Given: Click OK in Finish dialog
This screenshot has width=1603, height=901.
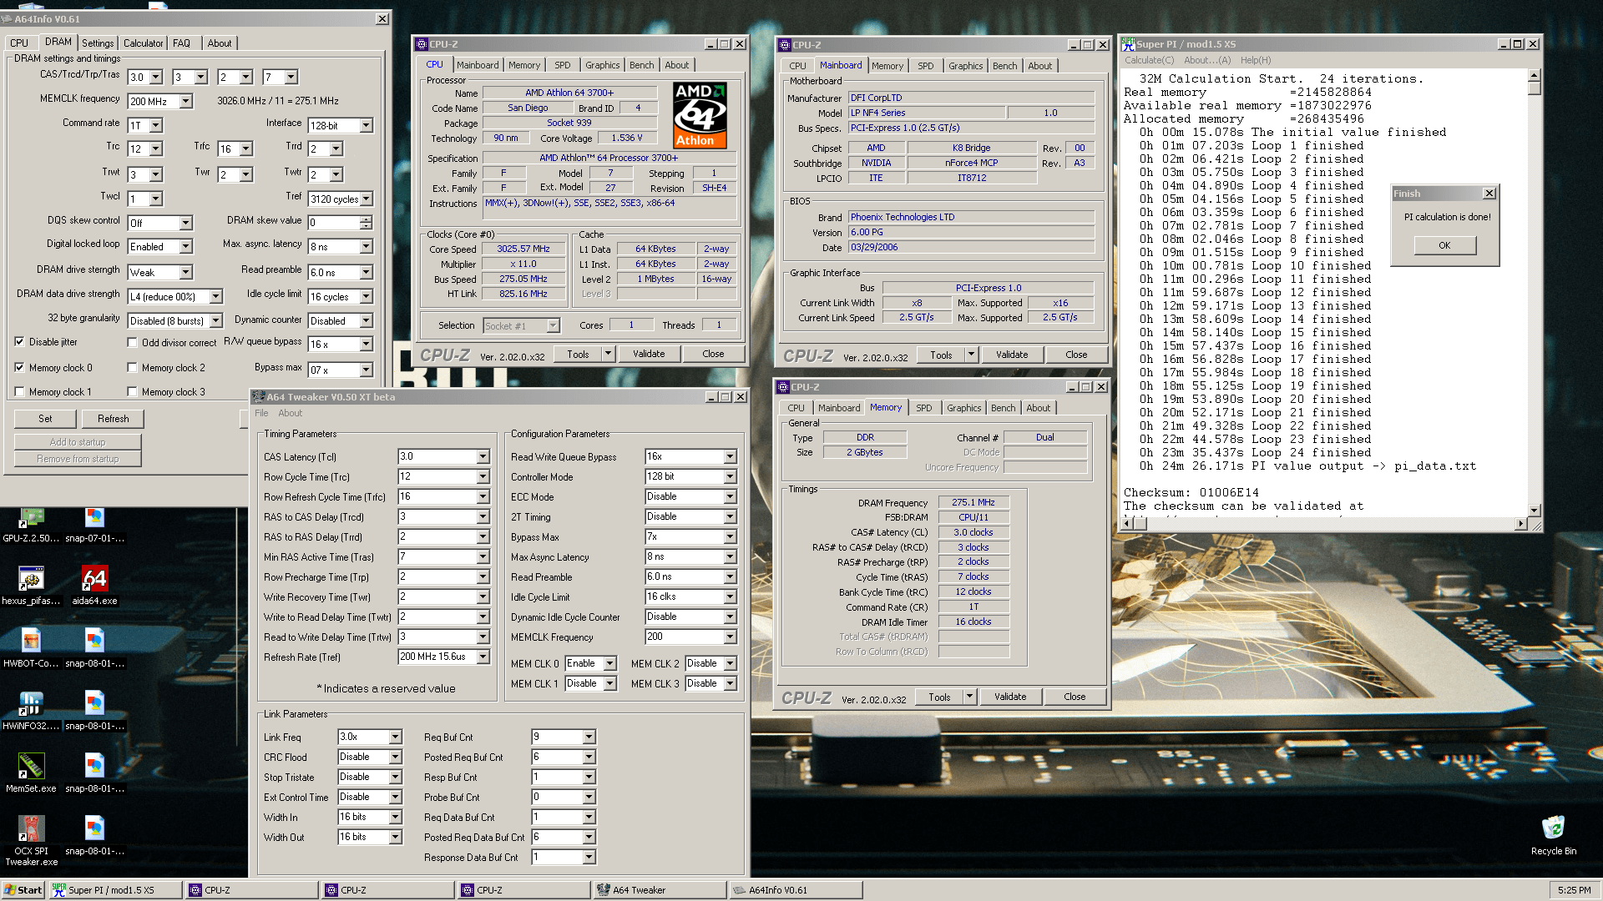Looking at the screenshot, I should point(1444,245).
